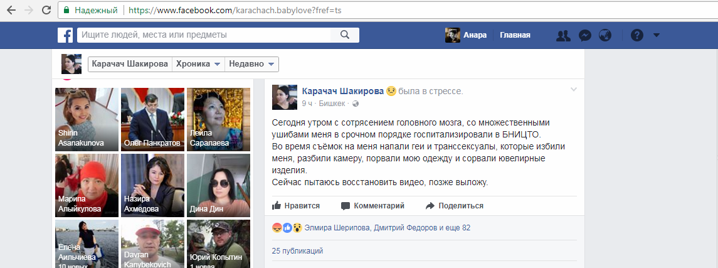The width and height of the screenshot is (718, 268).
Task: Click the search magnifier button
Action: (x=345, y=35)
